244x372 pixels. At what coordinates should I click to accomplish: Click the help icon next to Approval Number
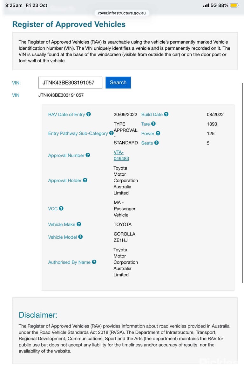pos(88,155)
